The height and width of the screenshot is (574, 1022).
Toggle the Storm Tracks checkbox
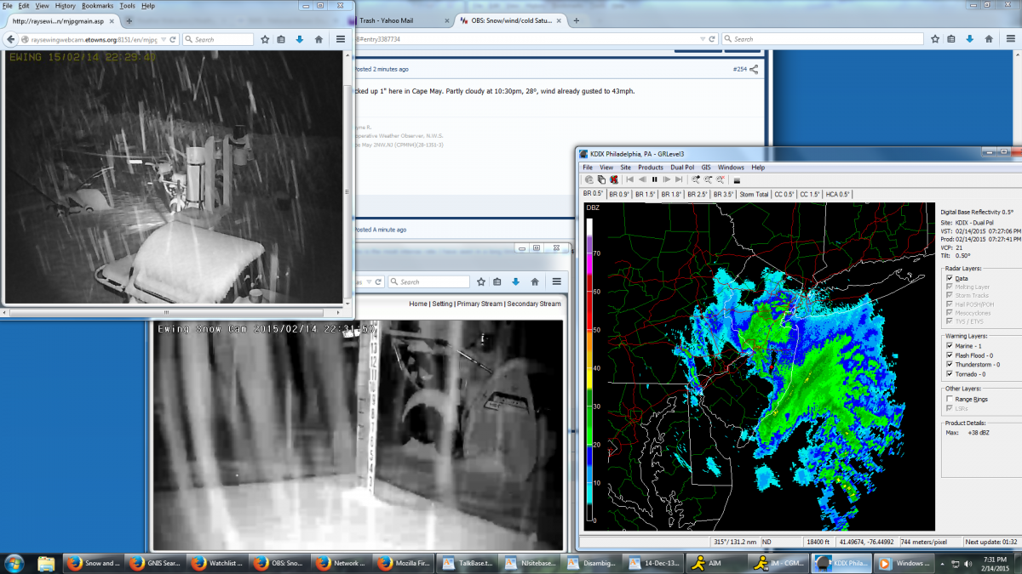click(949, 295)
